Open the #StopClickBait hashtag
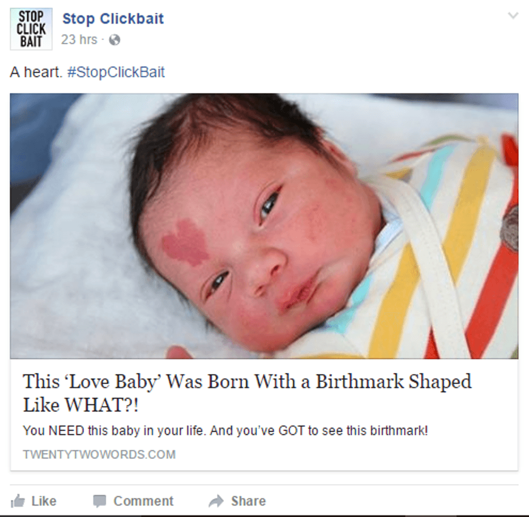The image size is (529, 517). click(x=116, y=72)
